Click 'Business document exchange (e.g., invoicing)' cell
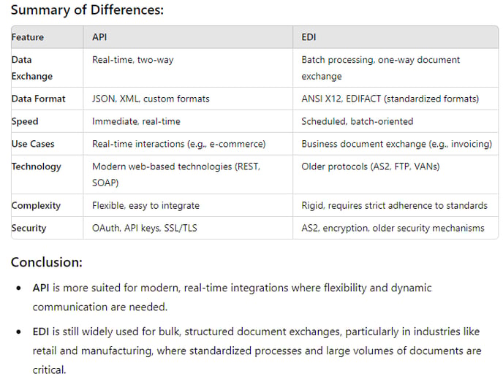 click(396, 144)
